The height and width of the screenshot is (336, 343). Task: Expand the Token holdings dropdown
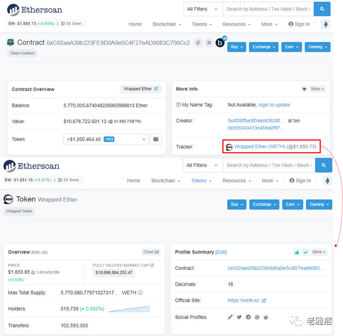tap(106, 139)
